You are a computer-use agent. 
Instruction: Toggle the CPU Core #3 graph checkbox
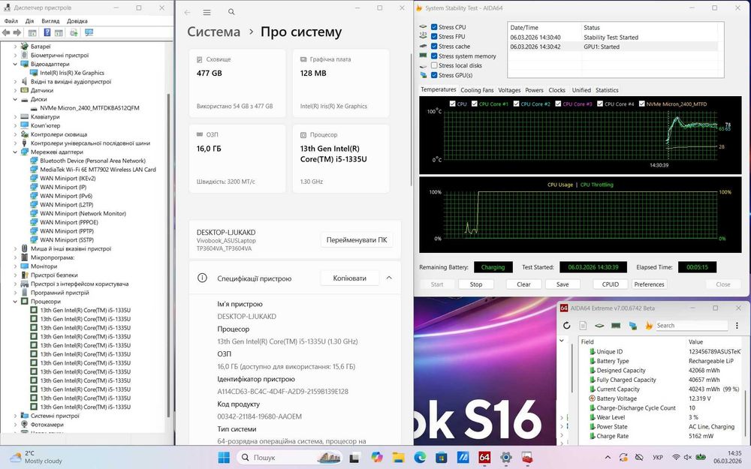[x=558, y=104]
